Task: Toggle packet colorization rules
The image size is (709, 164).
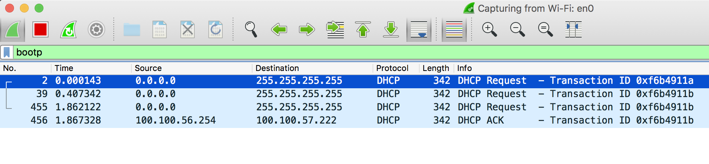Action: click(x=454, y=29)
